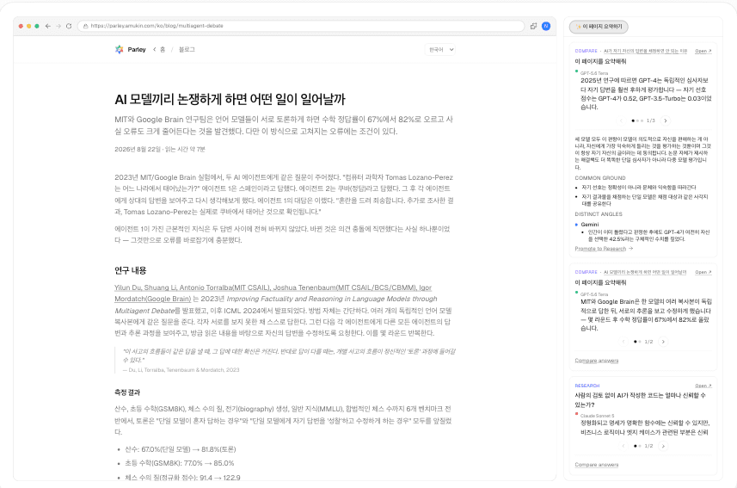The width and height of the screenshot is (737, 488).
Task: Click the first card's linked page title
Action: (x=645, y=51)
